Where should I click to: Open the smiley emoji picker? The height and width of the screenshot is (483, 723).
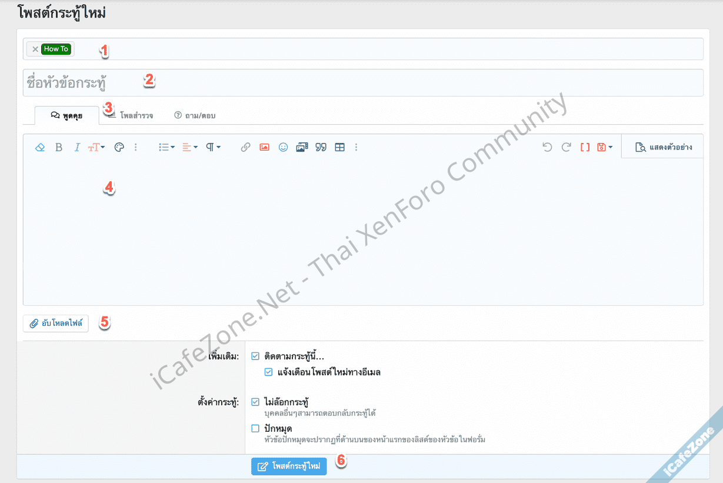pos(283,147)
